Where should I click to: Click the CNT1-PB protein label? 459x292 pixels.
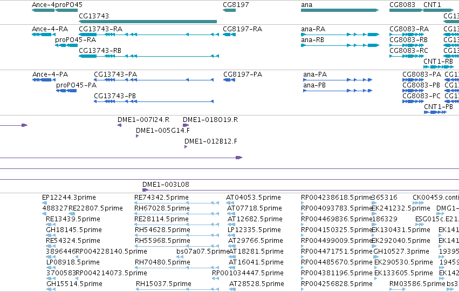tap(439, 107)
